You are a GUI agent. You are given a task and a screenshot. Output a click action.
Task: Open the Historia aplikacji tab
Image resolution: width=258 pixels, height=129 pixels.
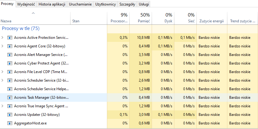52,4
